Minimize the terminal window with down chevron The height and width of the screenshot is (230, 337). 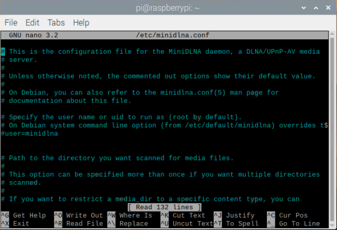304,8
